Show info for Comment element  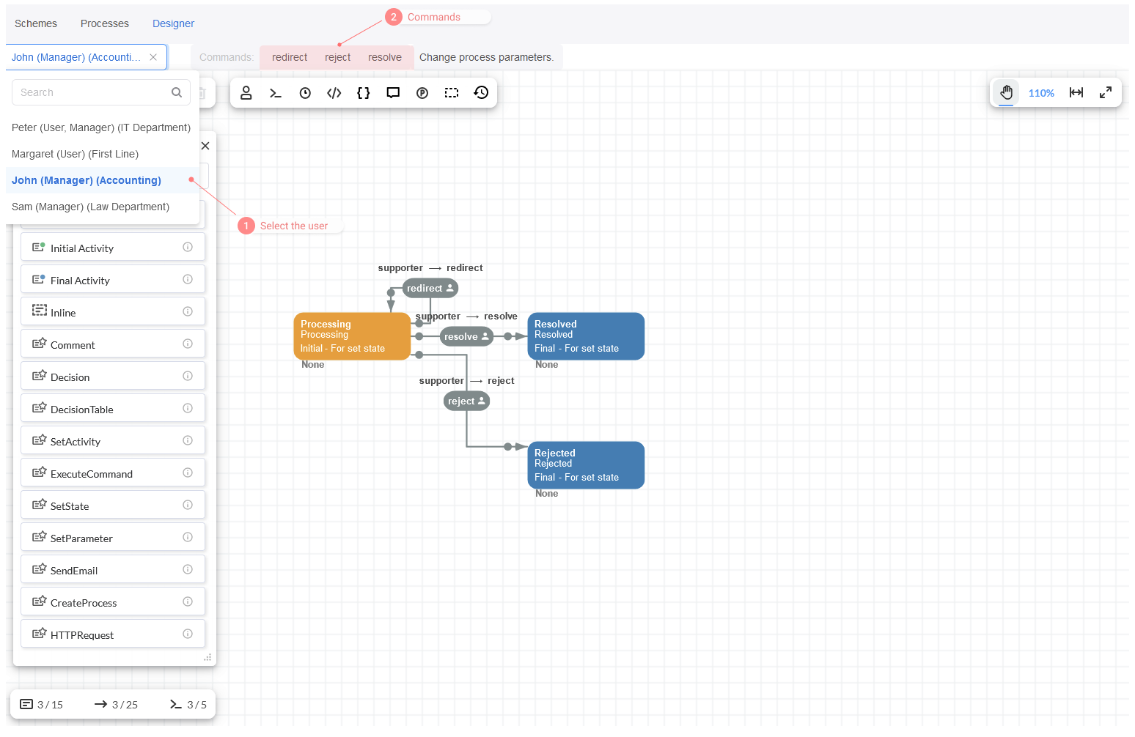point(188,344)
